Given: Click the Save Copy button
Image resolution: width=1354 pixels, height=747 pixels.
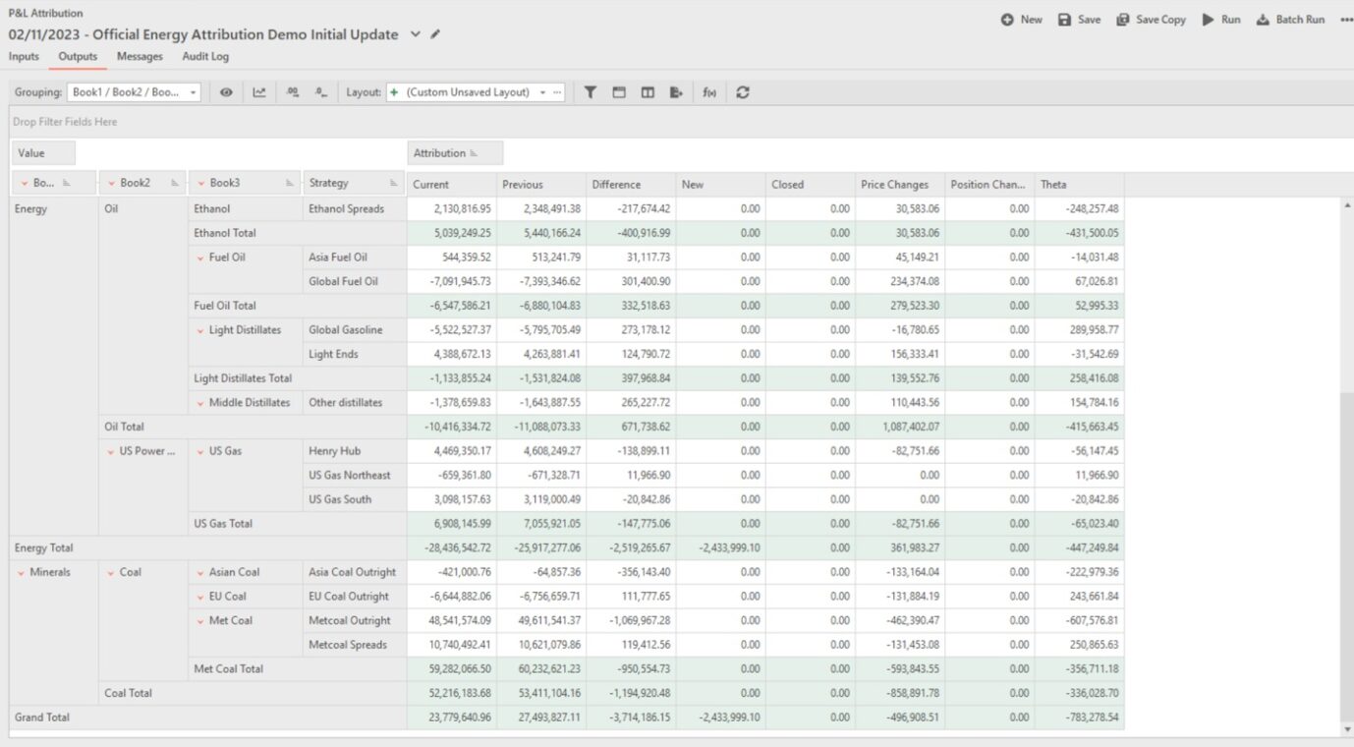Looking at the screenshot, I should pyautogui.click(x=1151, y=20).
